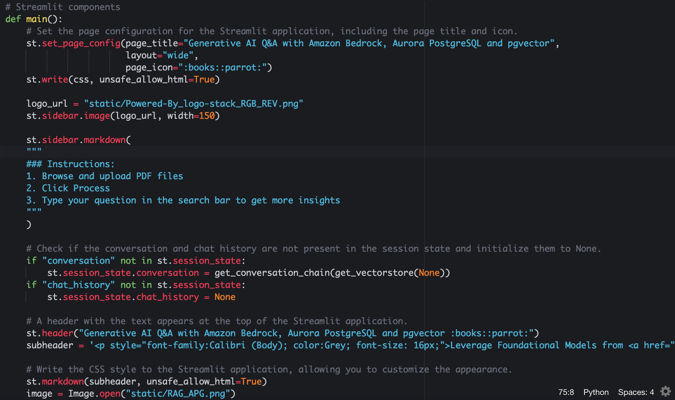
Task: Click the set_page_config method name
Action: tap(81, 43)
